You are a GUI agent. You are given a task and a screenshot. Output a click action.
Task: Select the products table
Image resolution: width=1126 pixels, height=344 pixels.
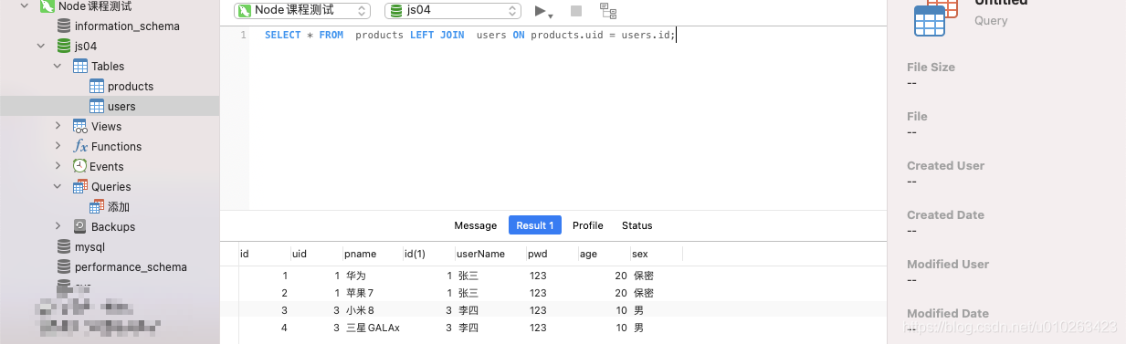[x=131, y=87]
